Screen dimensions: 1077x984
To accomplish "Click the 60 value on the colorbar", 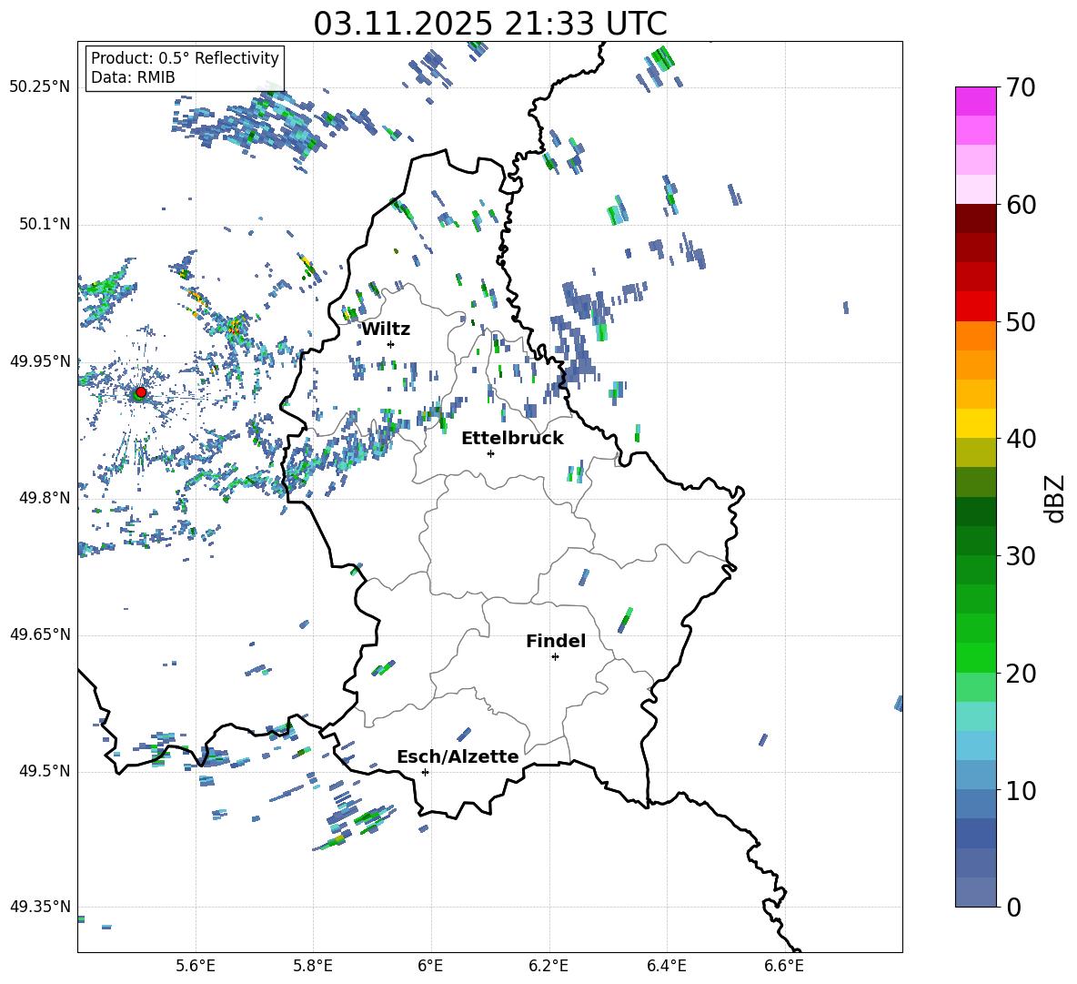I will [1021, 205].
